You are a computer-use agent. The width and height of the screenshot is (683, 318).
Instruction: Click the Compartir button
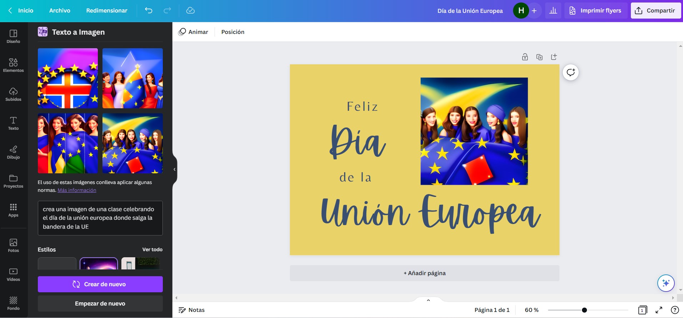pos(656,11)
